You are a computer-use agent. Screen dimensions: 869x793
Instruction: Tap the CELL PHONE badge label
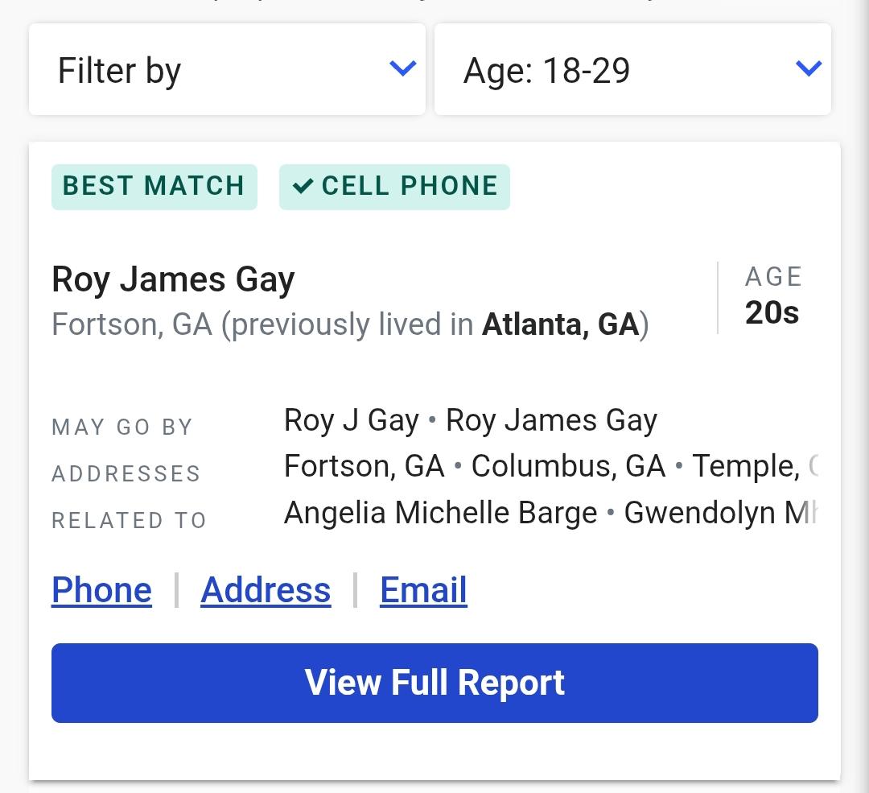[410, 187]
